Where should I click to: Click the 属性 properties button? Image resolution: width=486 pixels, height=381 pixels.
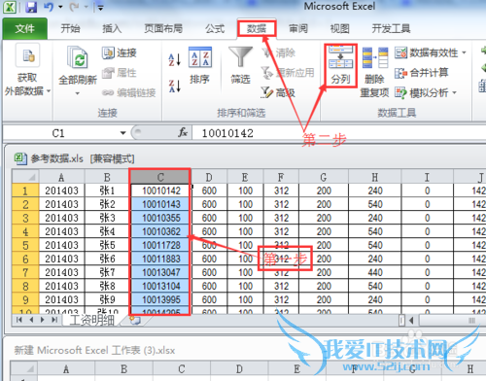coord(120,73)
